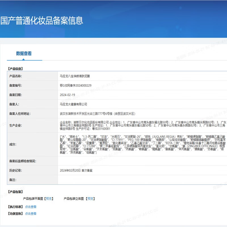Image resolution: width=227 pixels, height=227 pixels.
Task: Click the 功效宣称 section label
Action: pyautogui.click(x=16, y=213)
